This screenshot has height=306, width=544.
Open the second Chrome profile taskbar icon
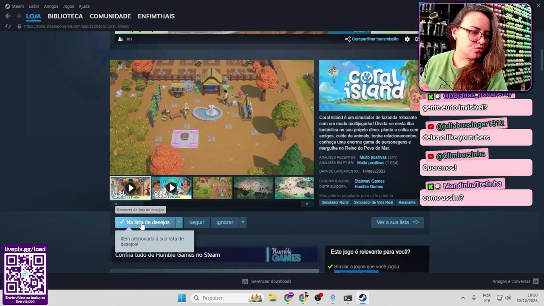(x=303, y=298)
